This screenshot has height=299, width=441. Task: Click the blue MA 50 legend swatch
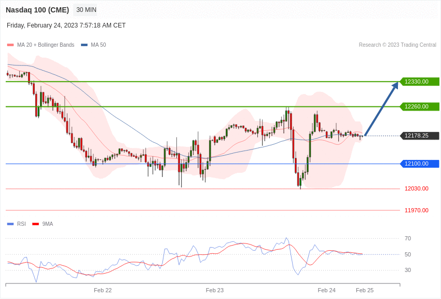[x=84, y=45]
